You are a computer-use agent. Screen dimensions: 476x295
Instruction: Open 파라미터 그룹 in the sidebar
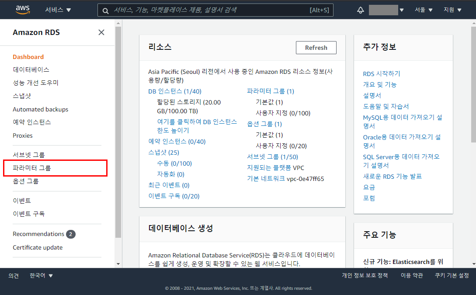pos(31,168)
